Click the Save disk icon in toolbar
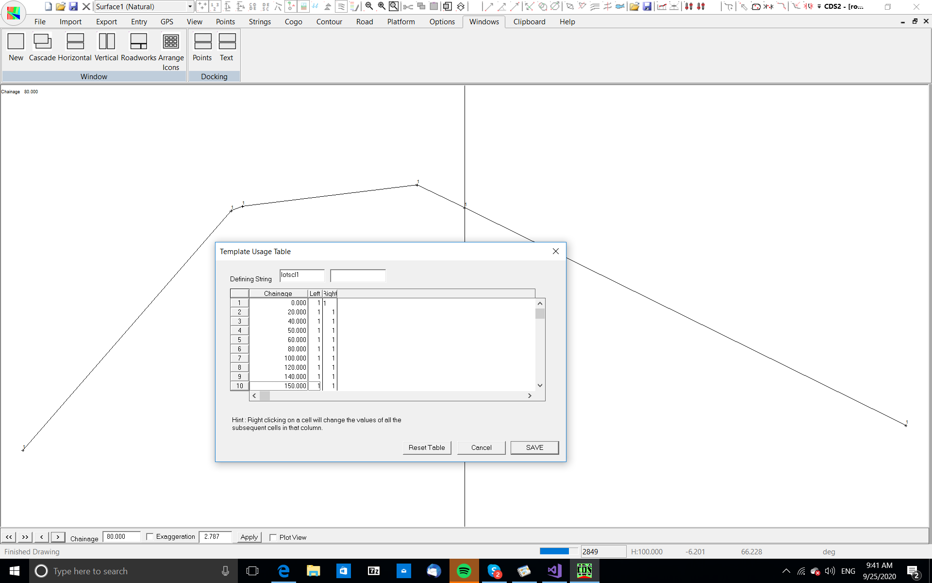The height and width of the screenshot is (583, 932). pyautogui.click(x=73, y=6)
